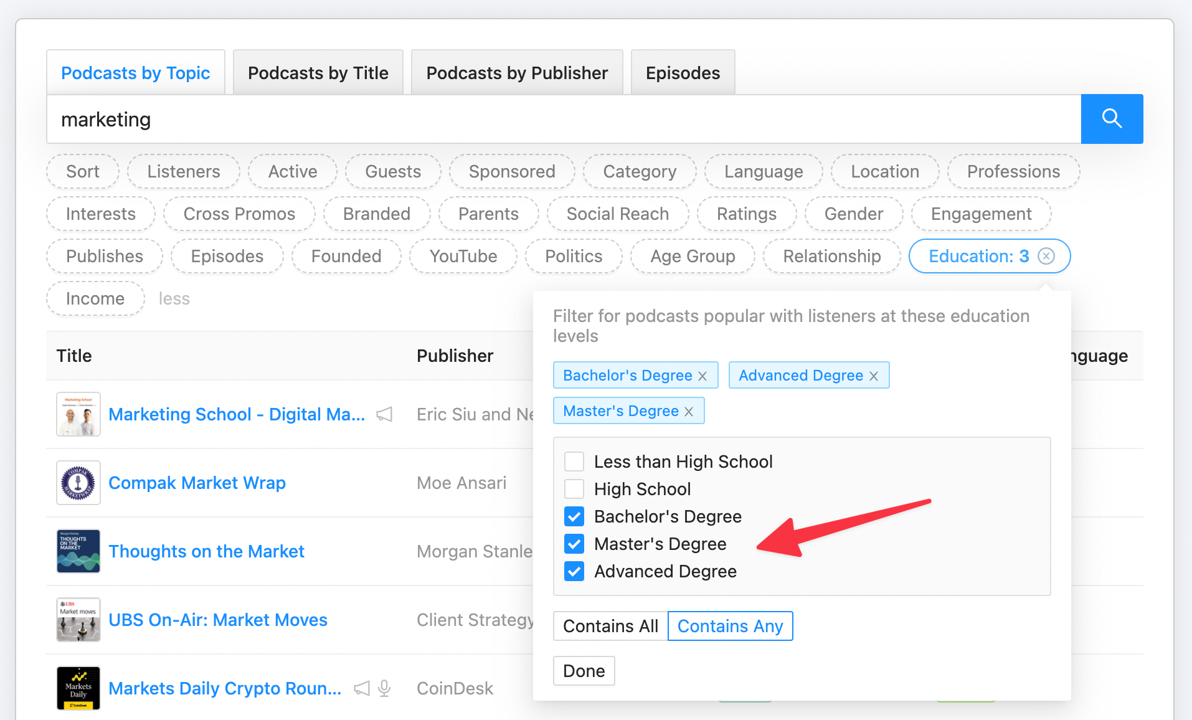Open the Gender filter
This screenshot has width=1192, height=720.
click(854, 214)
